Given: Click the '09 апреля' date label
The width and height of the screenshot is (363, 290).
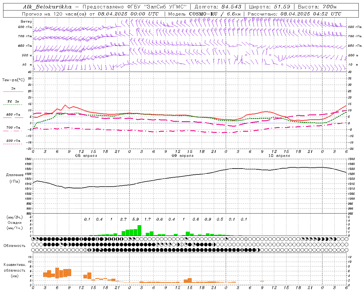Looking at the screenshot, I should click(x=183, y=156).
